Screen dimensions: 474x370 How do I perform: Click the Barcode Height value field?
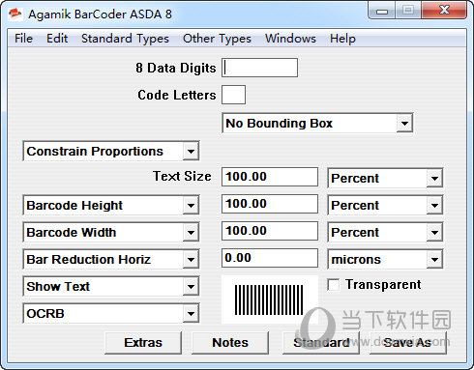click(270, 204)
